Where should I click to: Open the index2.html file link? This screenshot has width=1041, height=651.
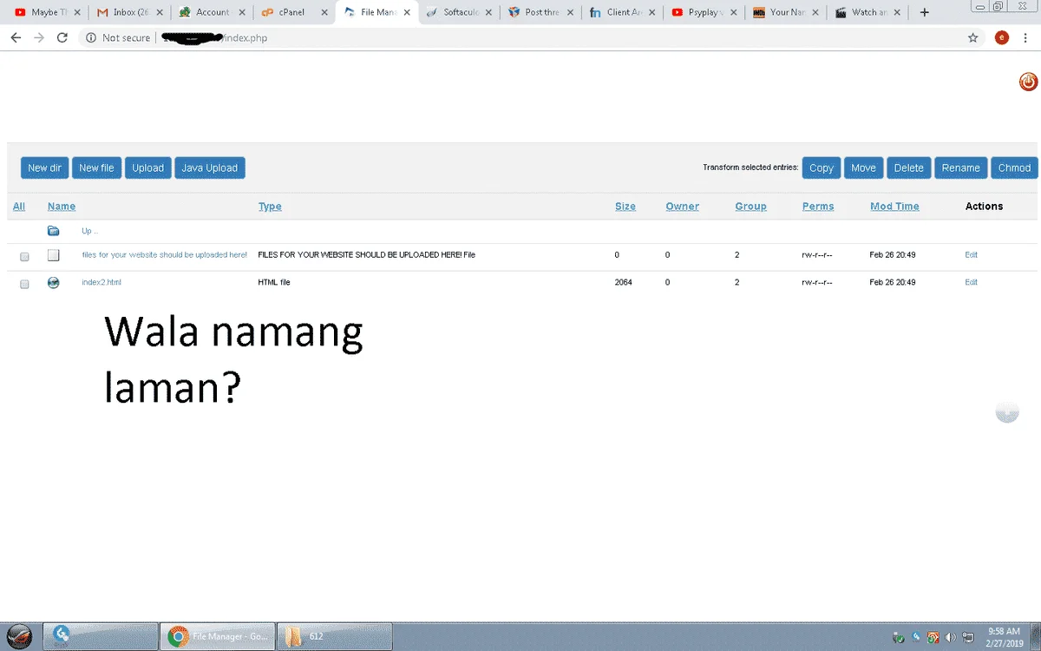pos(101,283)
